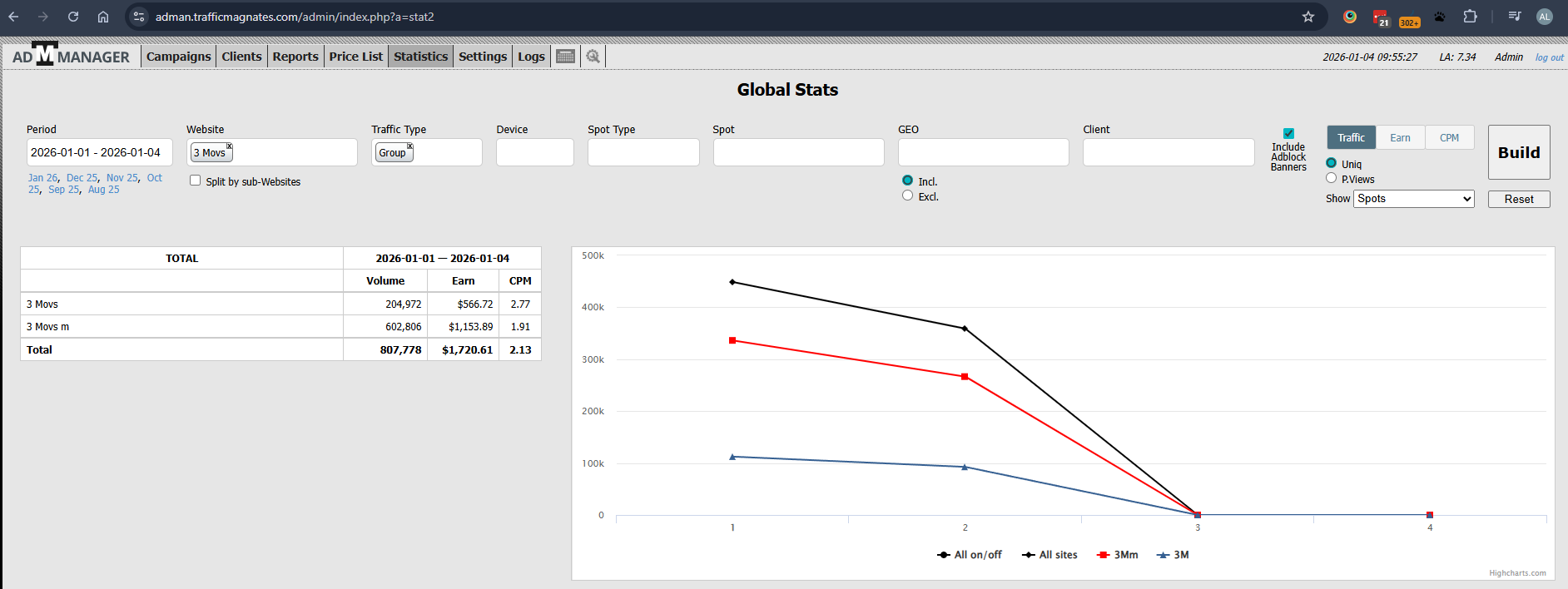Click the Period date range field

100,152
